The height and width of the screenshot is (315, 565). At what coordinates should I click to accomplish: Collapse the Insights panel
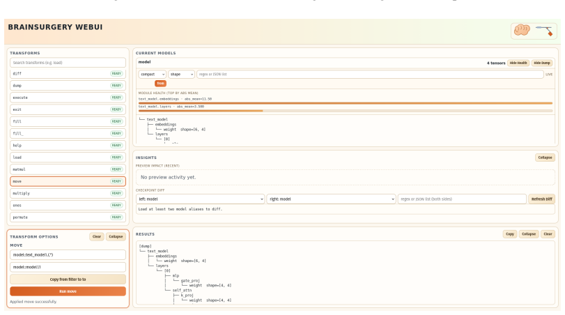[x=545, y=157]
